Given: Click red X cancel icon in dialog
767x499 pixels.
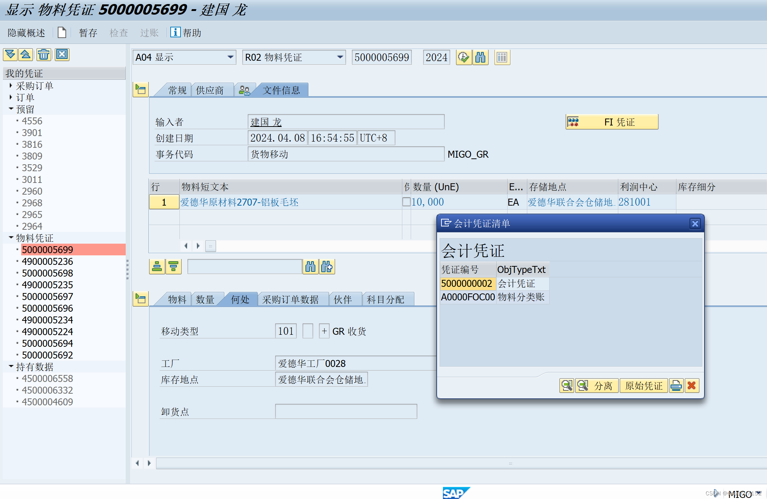Looking at the screenshot, I should click(692, 386).
